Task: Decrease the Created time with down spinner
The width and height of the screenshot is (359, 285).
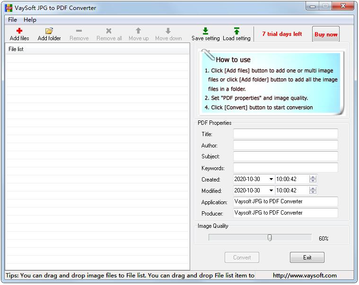Action: (313, 181)
